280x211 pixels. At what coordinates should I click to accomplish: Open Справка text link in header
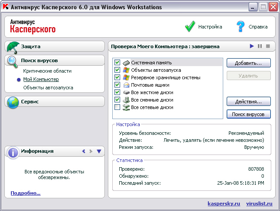coord(258,27)
